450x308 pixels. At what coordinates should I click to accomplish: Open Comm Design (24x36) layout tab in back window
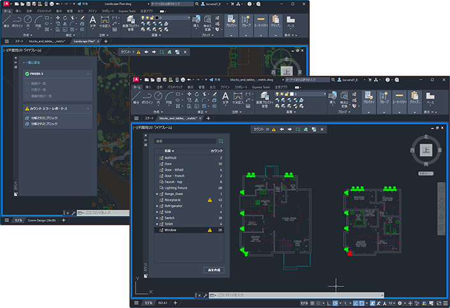[41, 220]
